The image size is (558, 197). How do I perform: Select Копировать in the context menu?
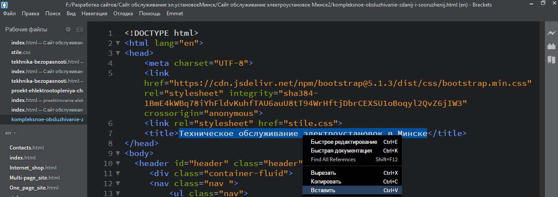click(326, 181)
